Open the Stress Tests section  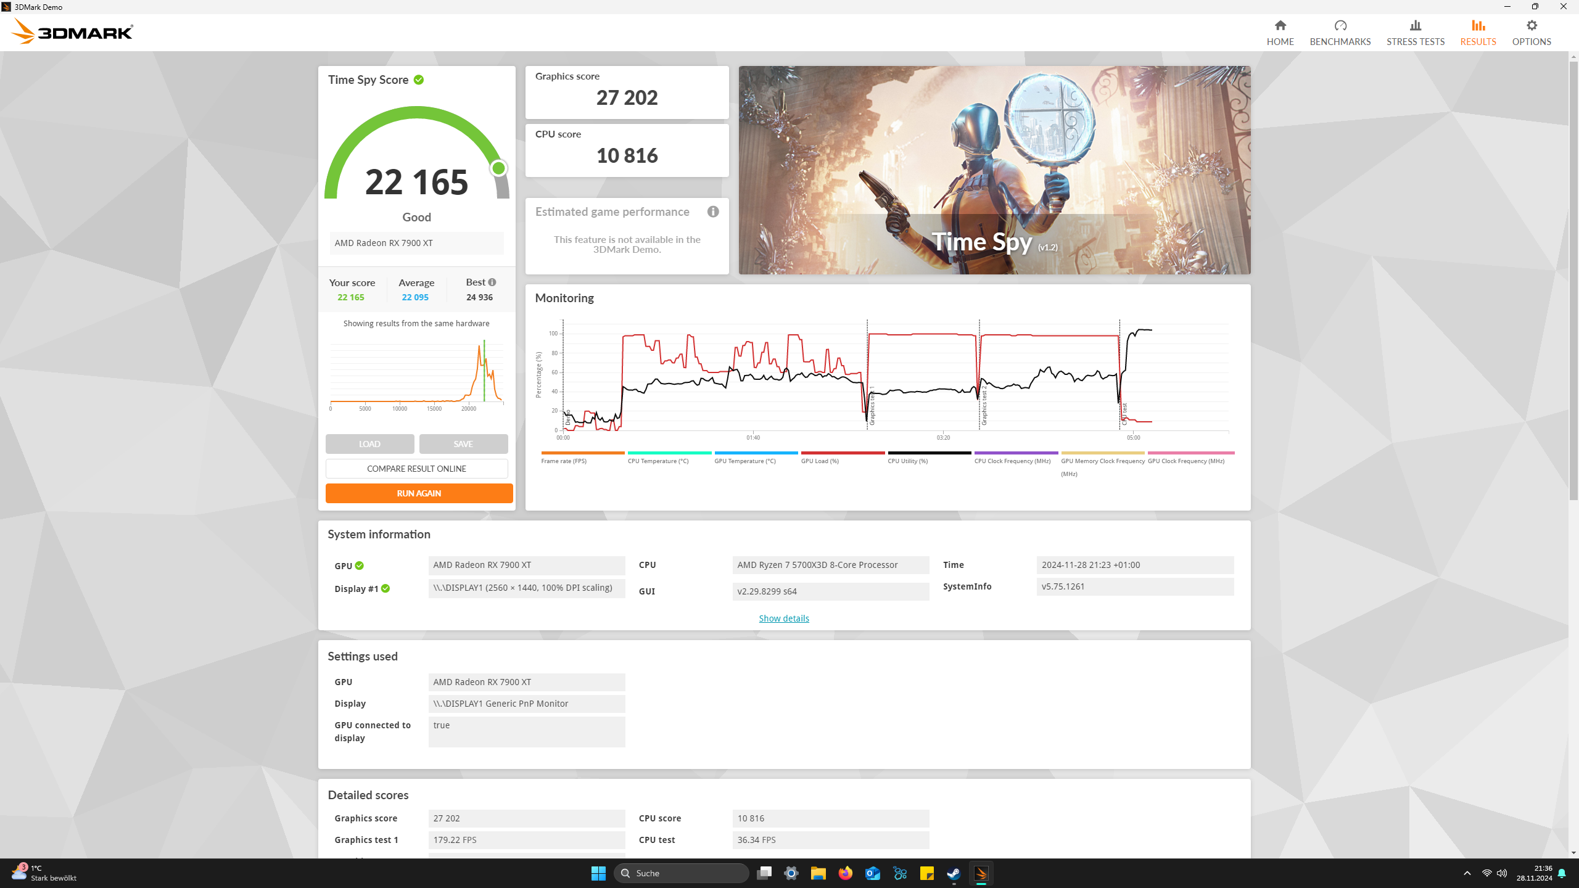[x=1415, y=32]
